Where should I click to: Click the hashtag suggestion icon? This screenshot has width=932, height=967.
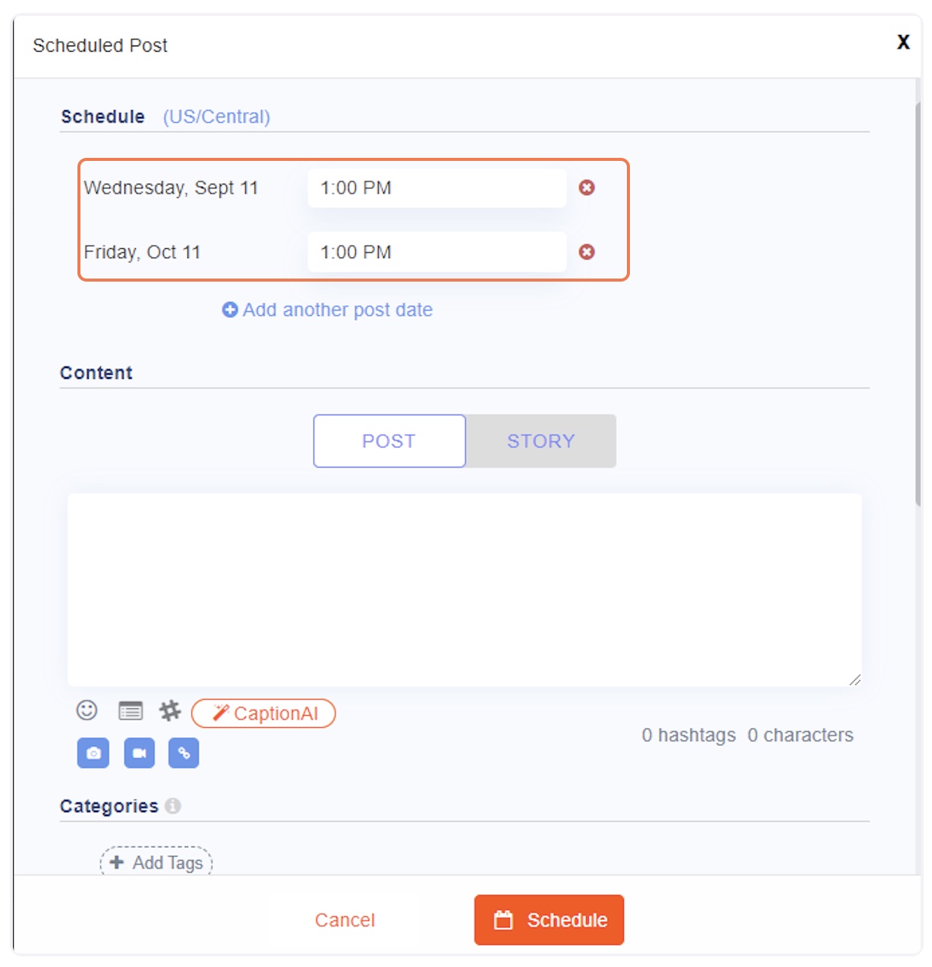(x=170, y=711)
